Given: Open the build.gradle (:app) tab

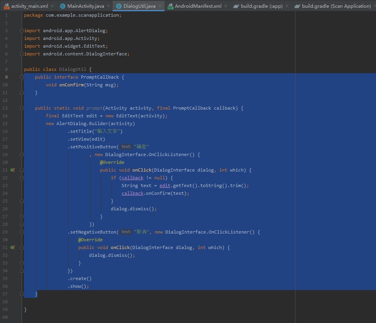Looking at the screenshot, I should tap(261, 6).
